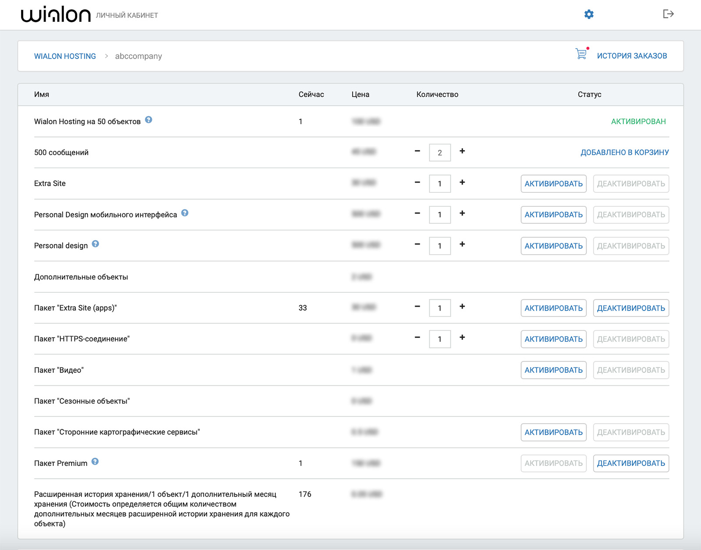
Task: Click the Wialon logo
Action: tap(56, 15)
